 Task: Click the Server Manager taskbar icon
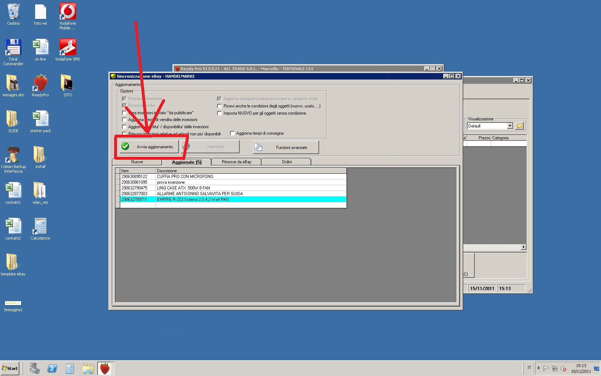coord(35,368)
